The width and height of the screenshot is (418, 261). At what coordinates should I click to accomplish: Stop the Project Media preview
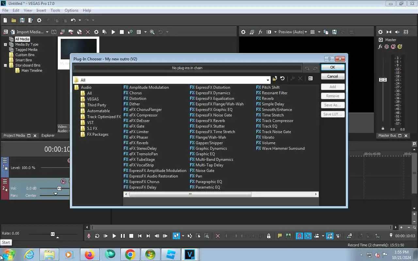tap(122, 32)
